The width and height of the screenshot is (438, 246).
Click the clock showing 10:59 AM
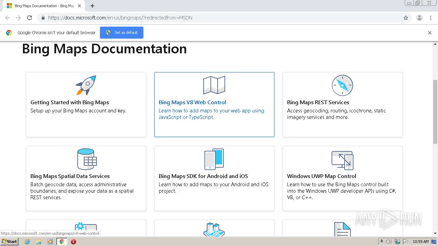(x=421, y=242)
